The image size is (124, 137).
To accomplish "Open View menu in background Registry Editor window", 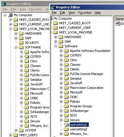I will pos(23,9).
